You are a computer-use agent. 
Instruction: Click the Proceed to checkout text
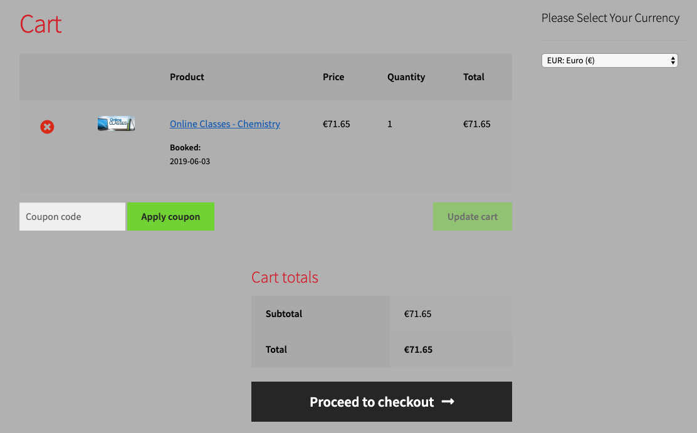coord(372,402)
